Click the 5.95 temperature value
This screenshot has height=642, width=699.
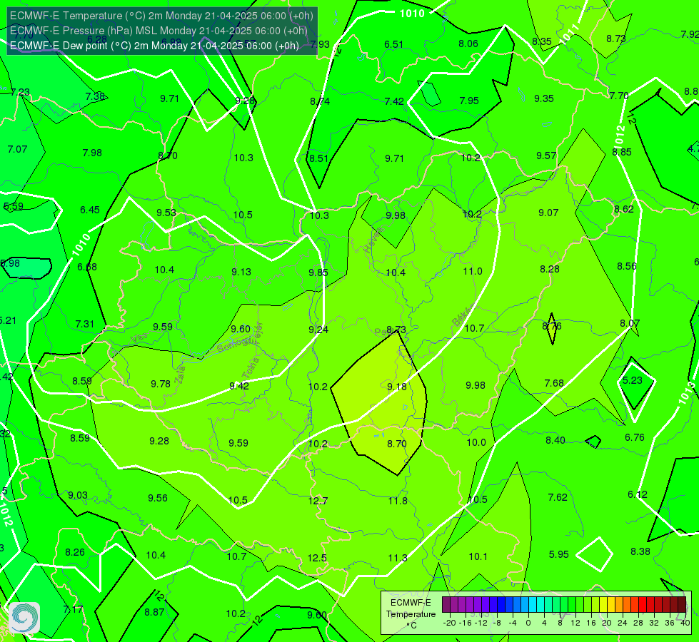click(558, 554)
